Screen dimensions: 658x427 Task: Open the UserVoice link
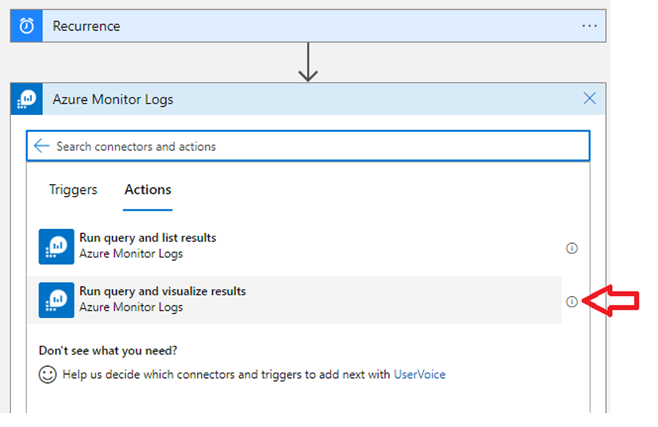[x=419, y=374]
